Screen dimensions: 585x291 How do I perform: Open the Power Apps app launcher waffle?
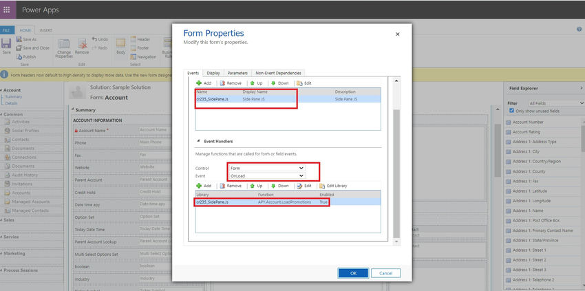tap(8, 10)
